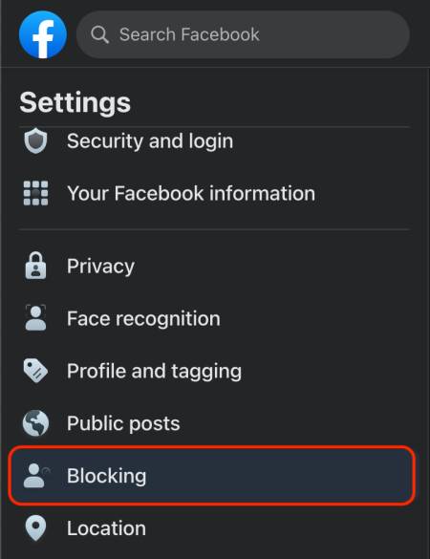The width and height of the screenshot is (430, 559).
Task: Focus the Search Facebook field
Action: (x=243, y=34)
